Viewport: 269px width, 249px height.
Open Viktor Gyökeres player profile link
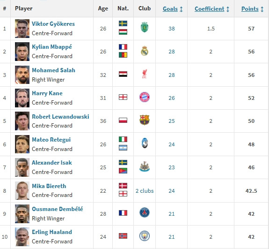click(53, 24)
